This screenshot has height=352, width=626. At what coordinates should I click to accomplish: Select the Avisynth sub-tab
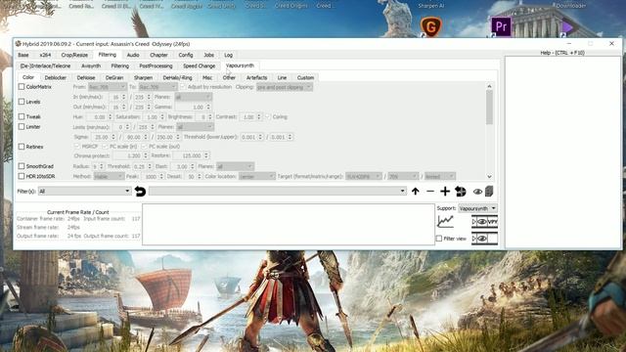(x=91, y=66)
